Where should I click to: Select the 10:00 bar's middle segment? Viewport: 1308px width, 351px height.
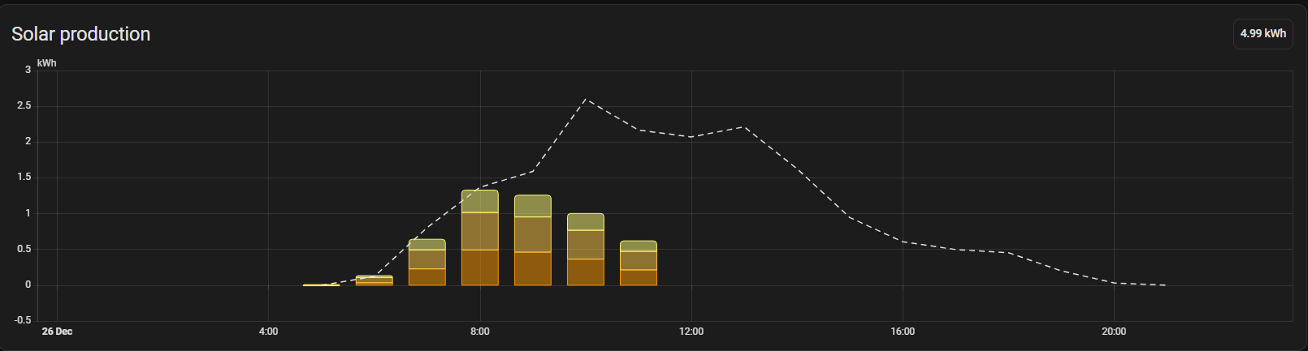coord(585,245)
